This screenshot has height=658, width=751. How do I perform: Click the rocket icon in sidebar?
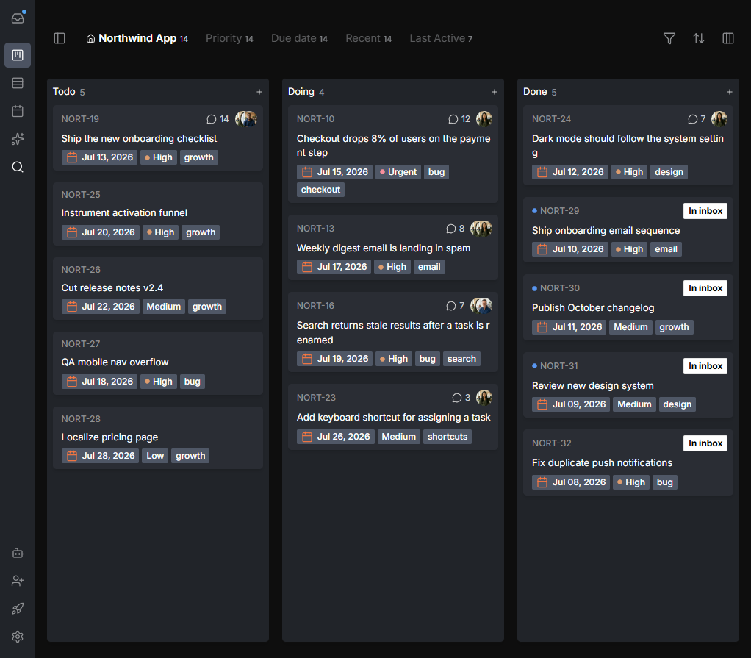pyautogui.click(x=18, y=609)
